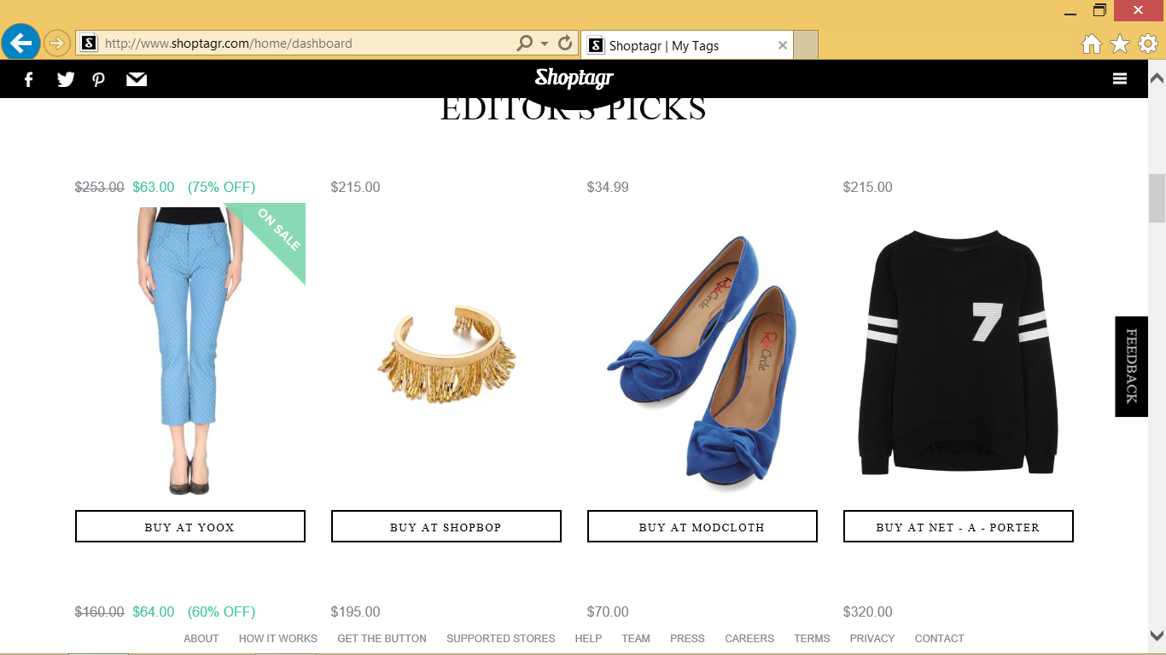Viewport: 1166px width, 655px height.
Task: Click the browser back arrow button
Action: coord(20,42)
